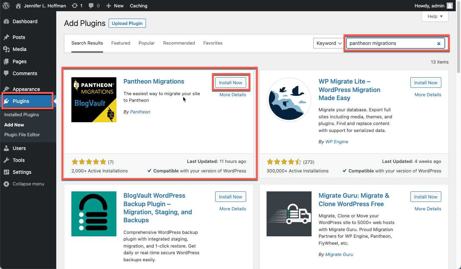Viewport: 461px width, 269px height.
Task: Click the Appearance paintbrush icon
Action: 6,89
